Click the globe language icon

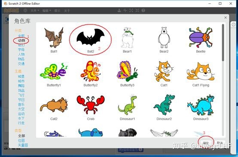25,10
